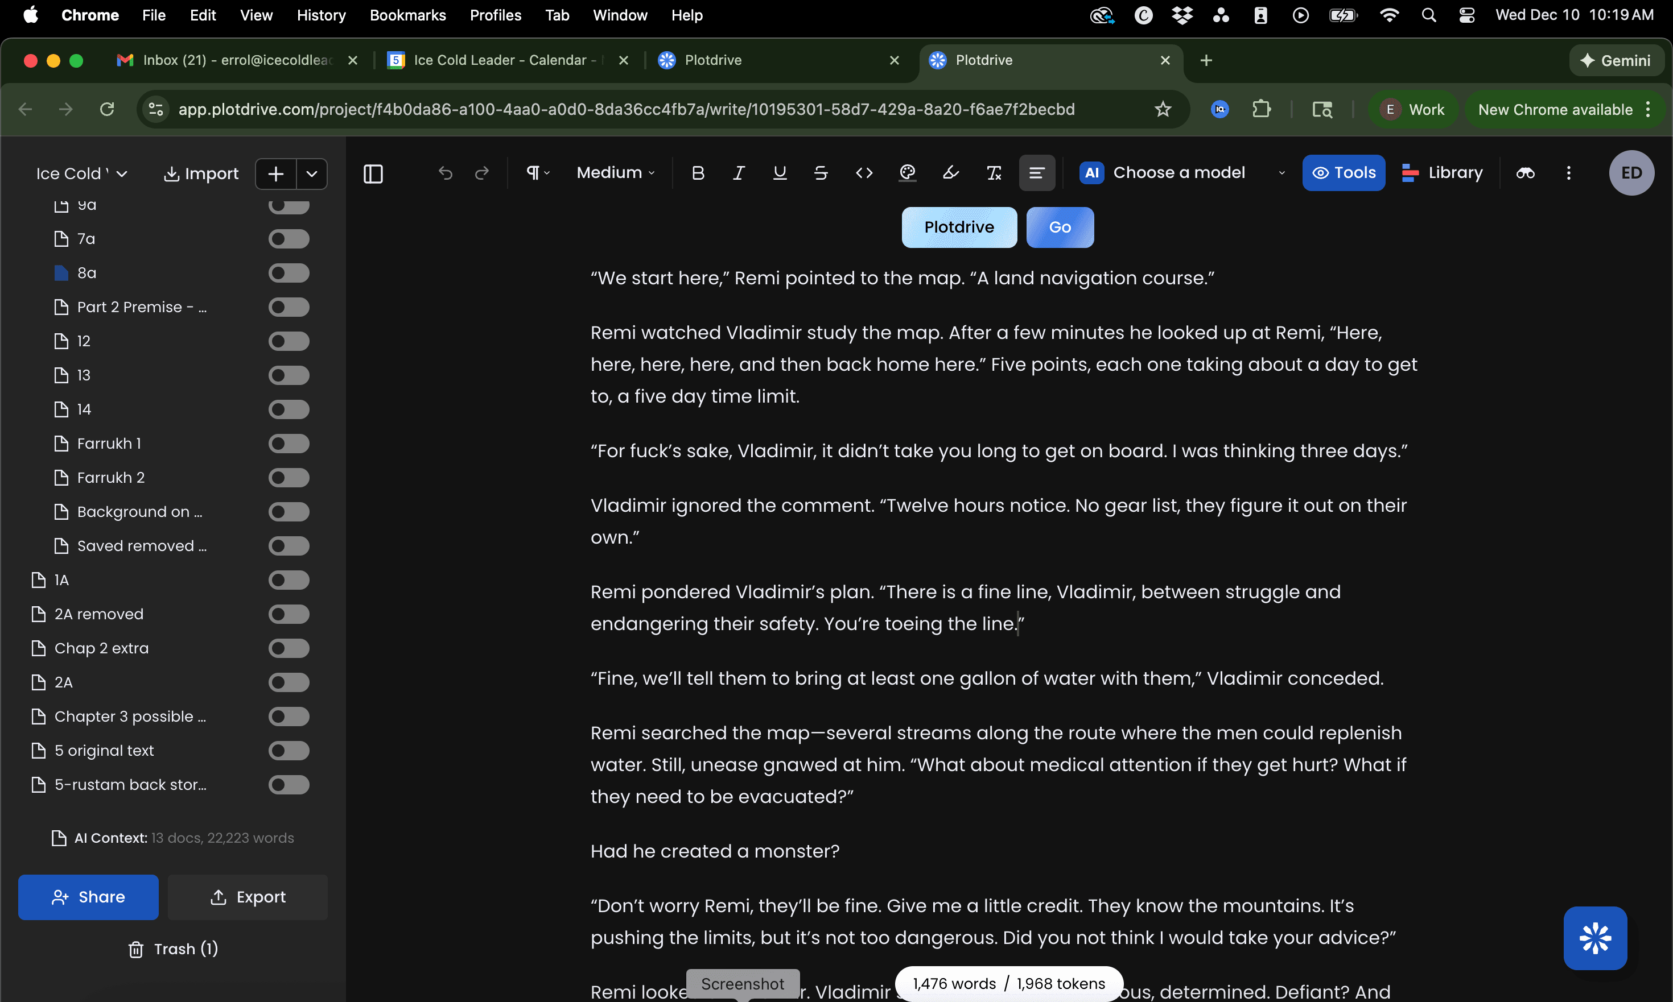Click the Export button
Image resolution: width=1673 pixels, height=1002 pixels.
pos(248,897)
